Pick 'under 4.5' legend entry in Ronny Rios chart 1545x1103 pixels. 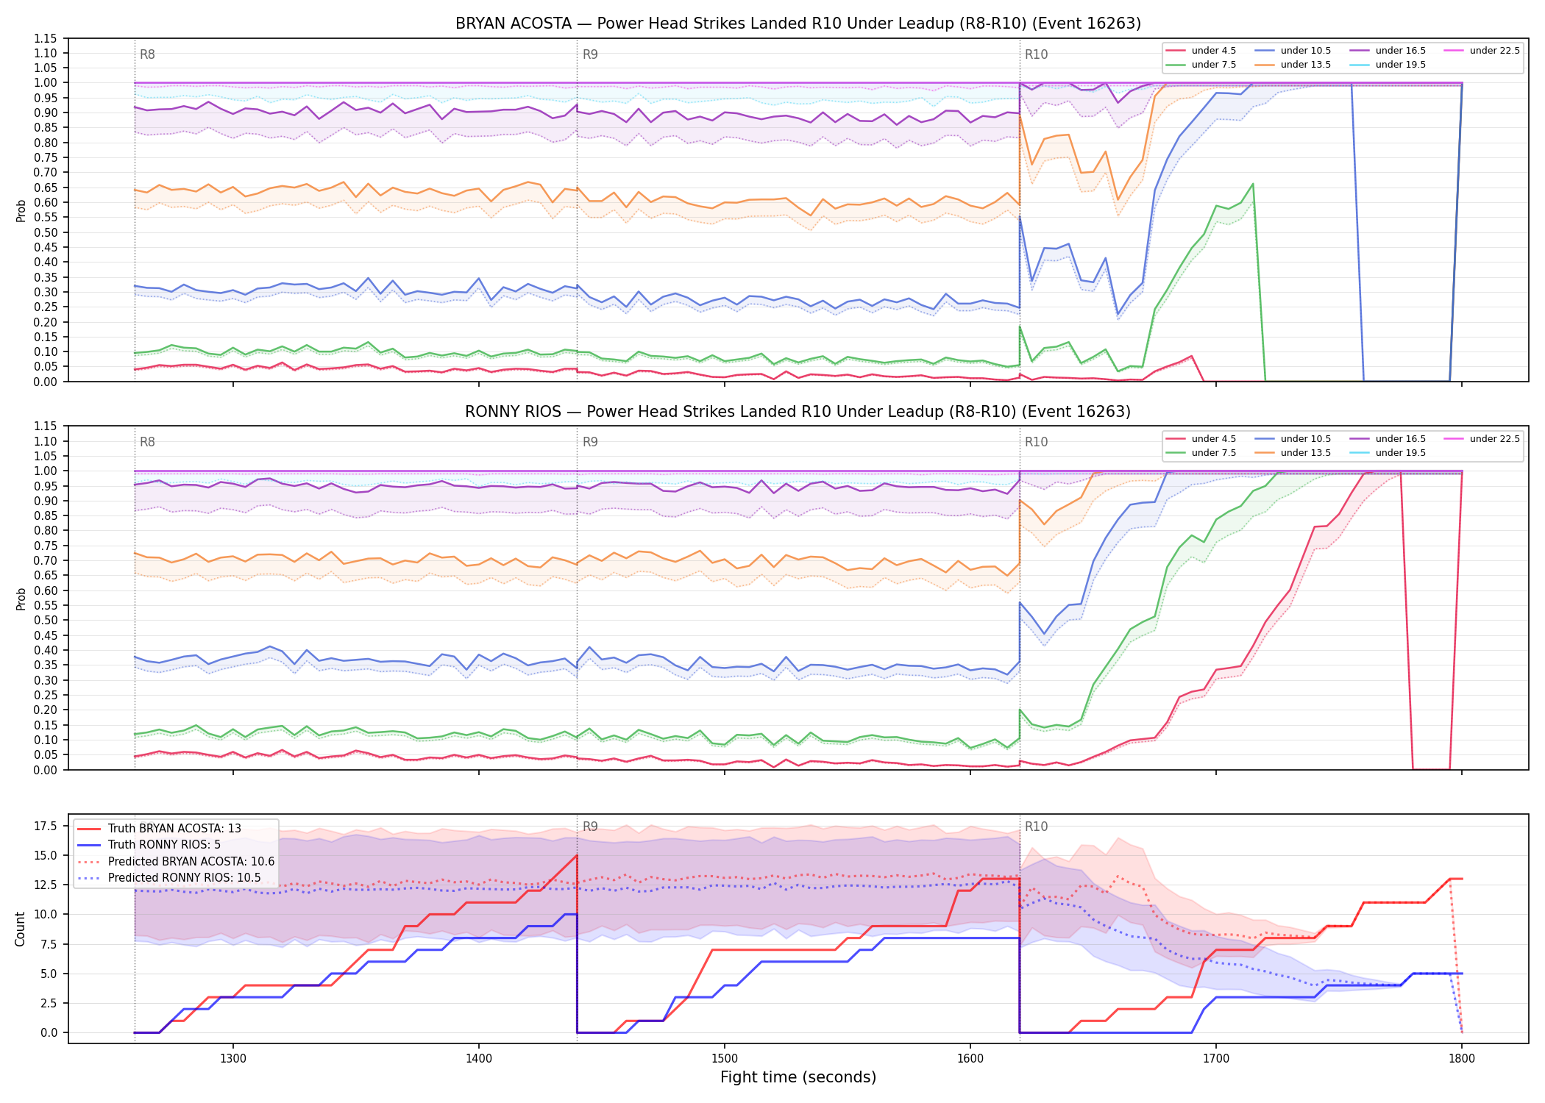click(1201, 439)
